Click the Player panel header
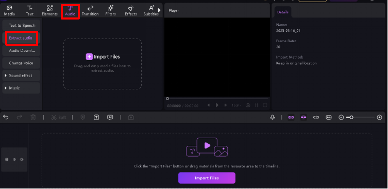 pyautogui.click(x=174, y=10)
